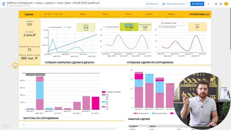Click the light blue legend swatch in money chart
This screenshot has width=231, height=130.
(104, 102)
